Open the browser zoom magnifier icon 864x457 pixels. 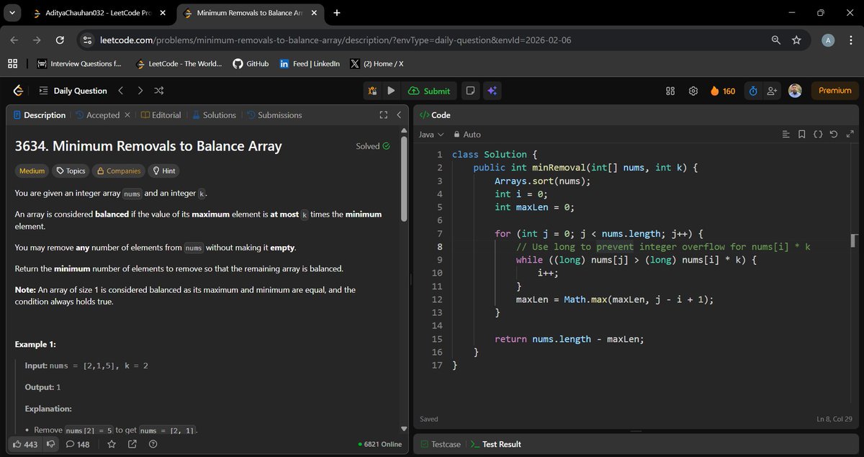point(775,40)
